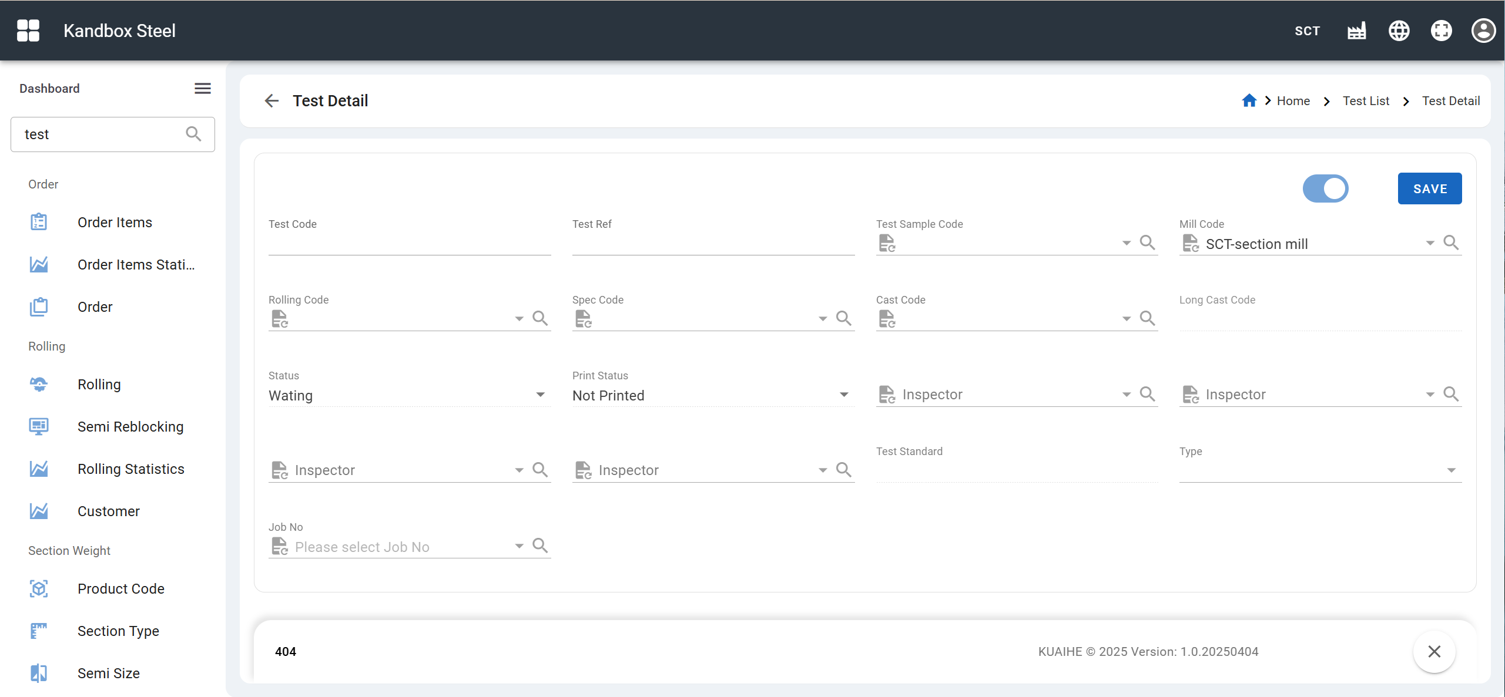Click the Test Code input field
Viewport: 1505px width, 697px height.
coord(409,244)
